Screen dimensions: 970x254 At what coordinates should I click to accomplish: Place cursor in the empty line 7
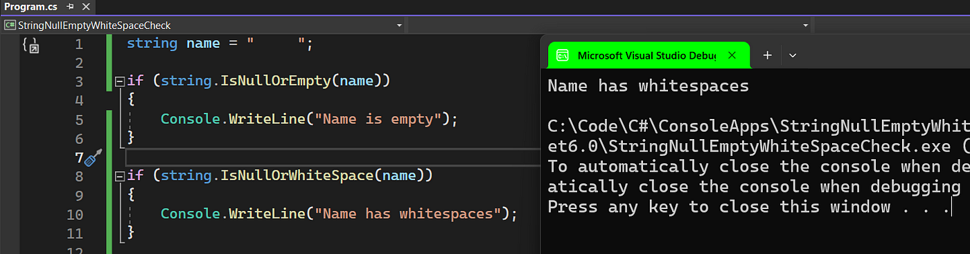(333, 157)
